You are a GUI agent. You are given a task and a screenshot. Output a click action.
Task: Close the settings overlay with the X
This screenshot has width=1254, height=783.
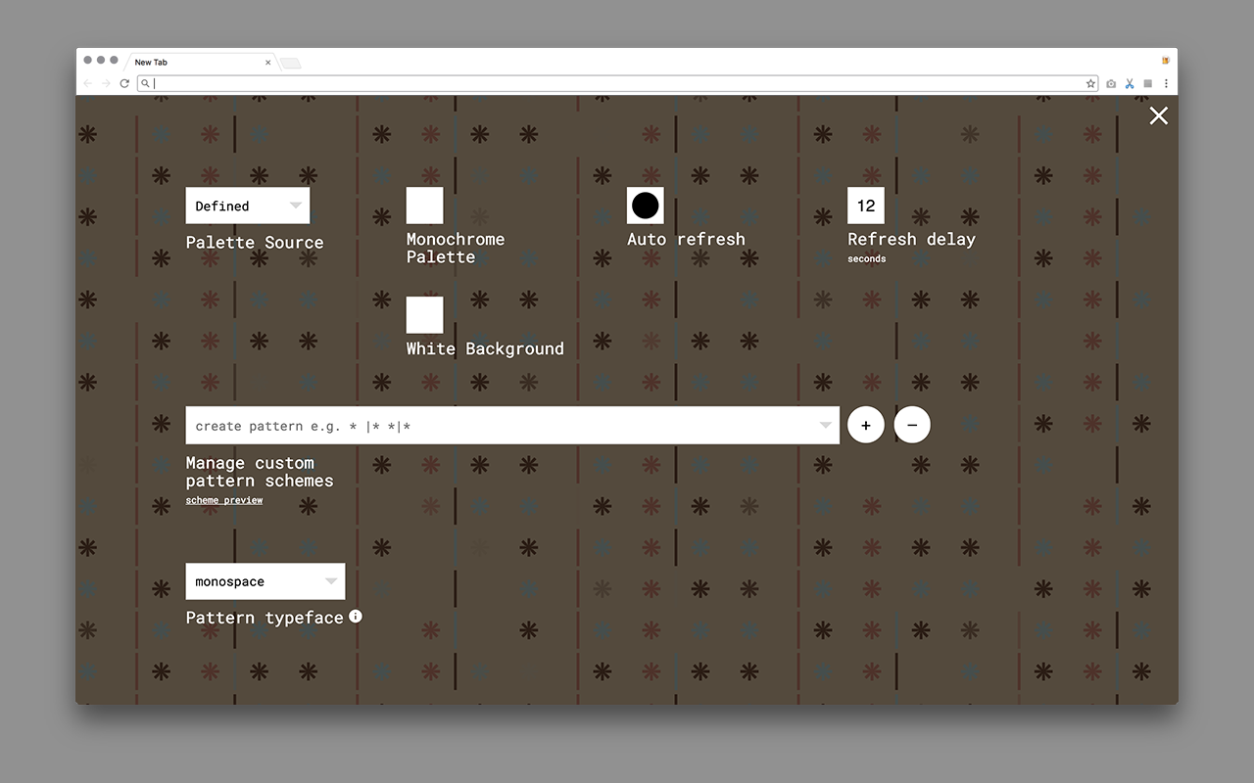1159,115
